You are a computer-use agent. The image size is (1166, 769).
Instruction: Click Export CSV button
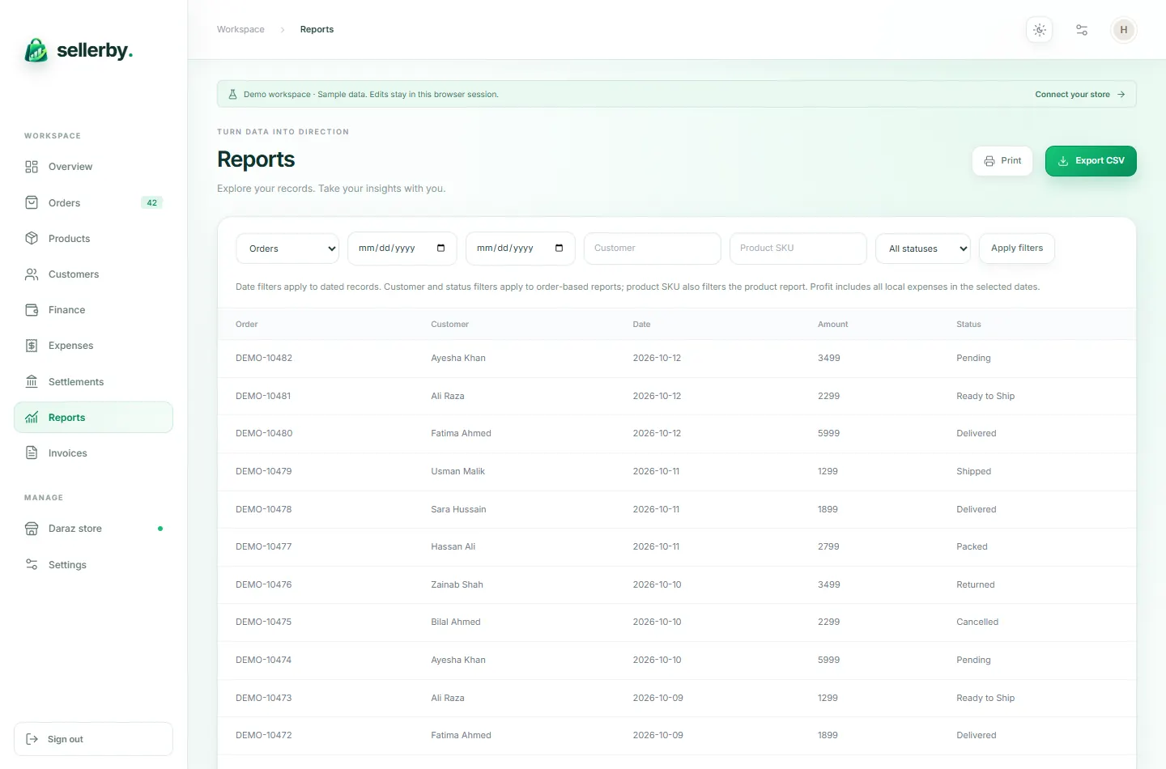1091,161
